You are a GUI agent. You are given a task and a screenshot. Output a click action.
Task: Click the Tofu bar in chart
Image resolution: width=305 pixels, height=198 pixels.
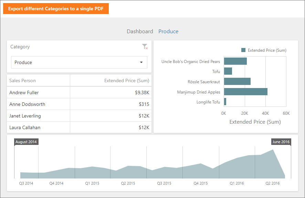click(228, 71)
